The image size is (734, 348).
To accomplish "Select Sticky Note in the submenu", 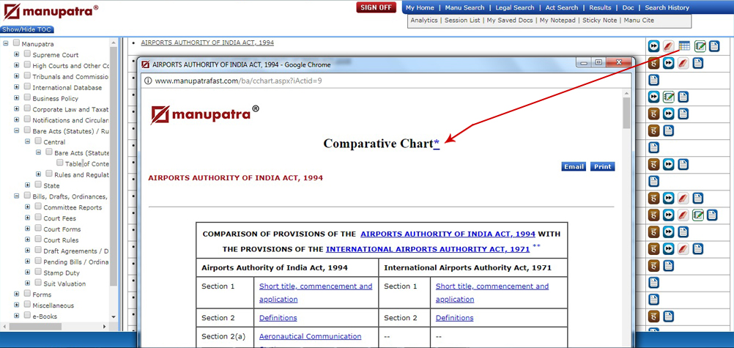I will coord(600,21).
